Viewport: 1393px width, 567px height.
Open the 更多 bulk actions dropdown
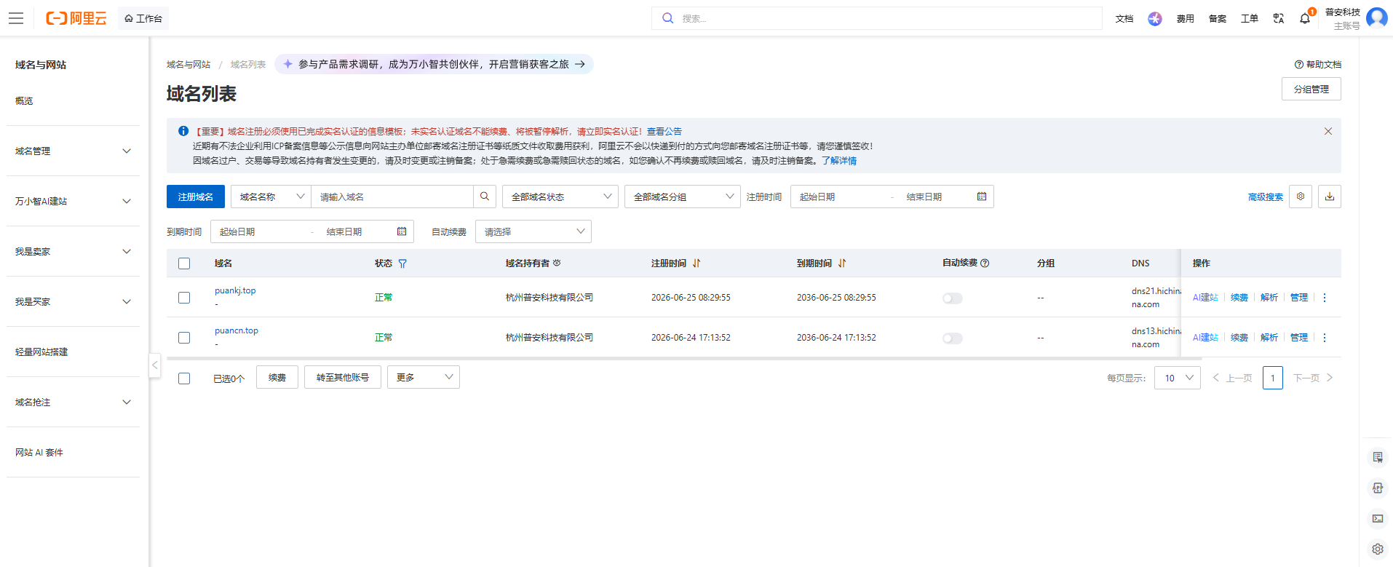point(424,377)
